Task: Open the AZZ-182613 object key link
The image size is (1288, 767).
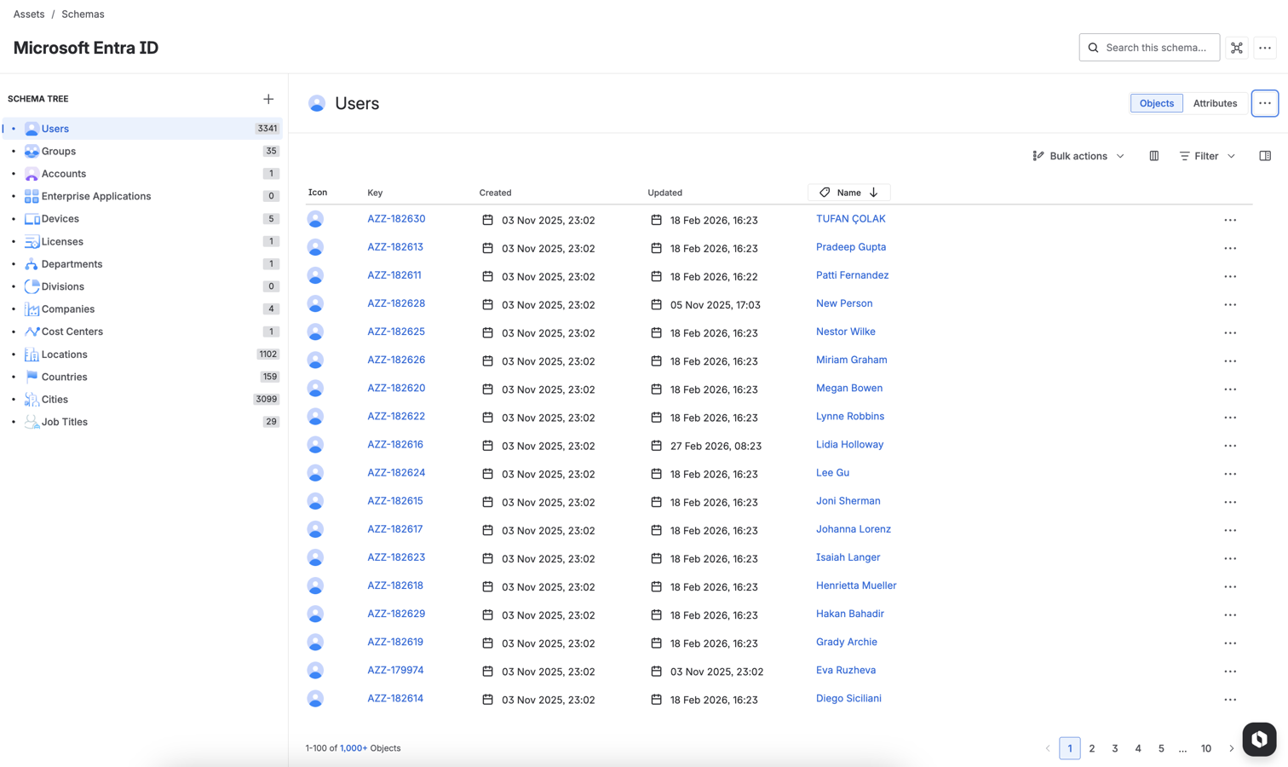Action: 395,247
